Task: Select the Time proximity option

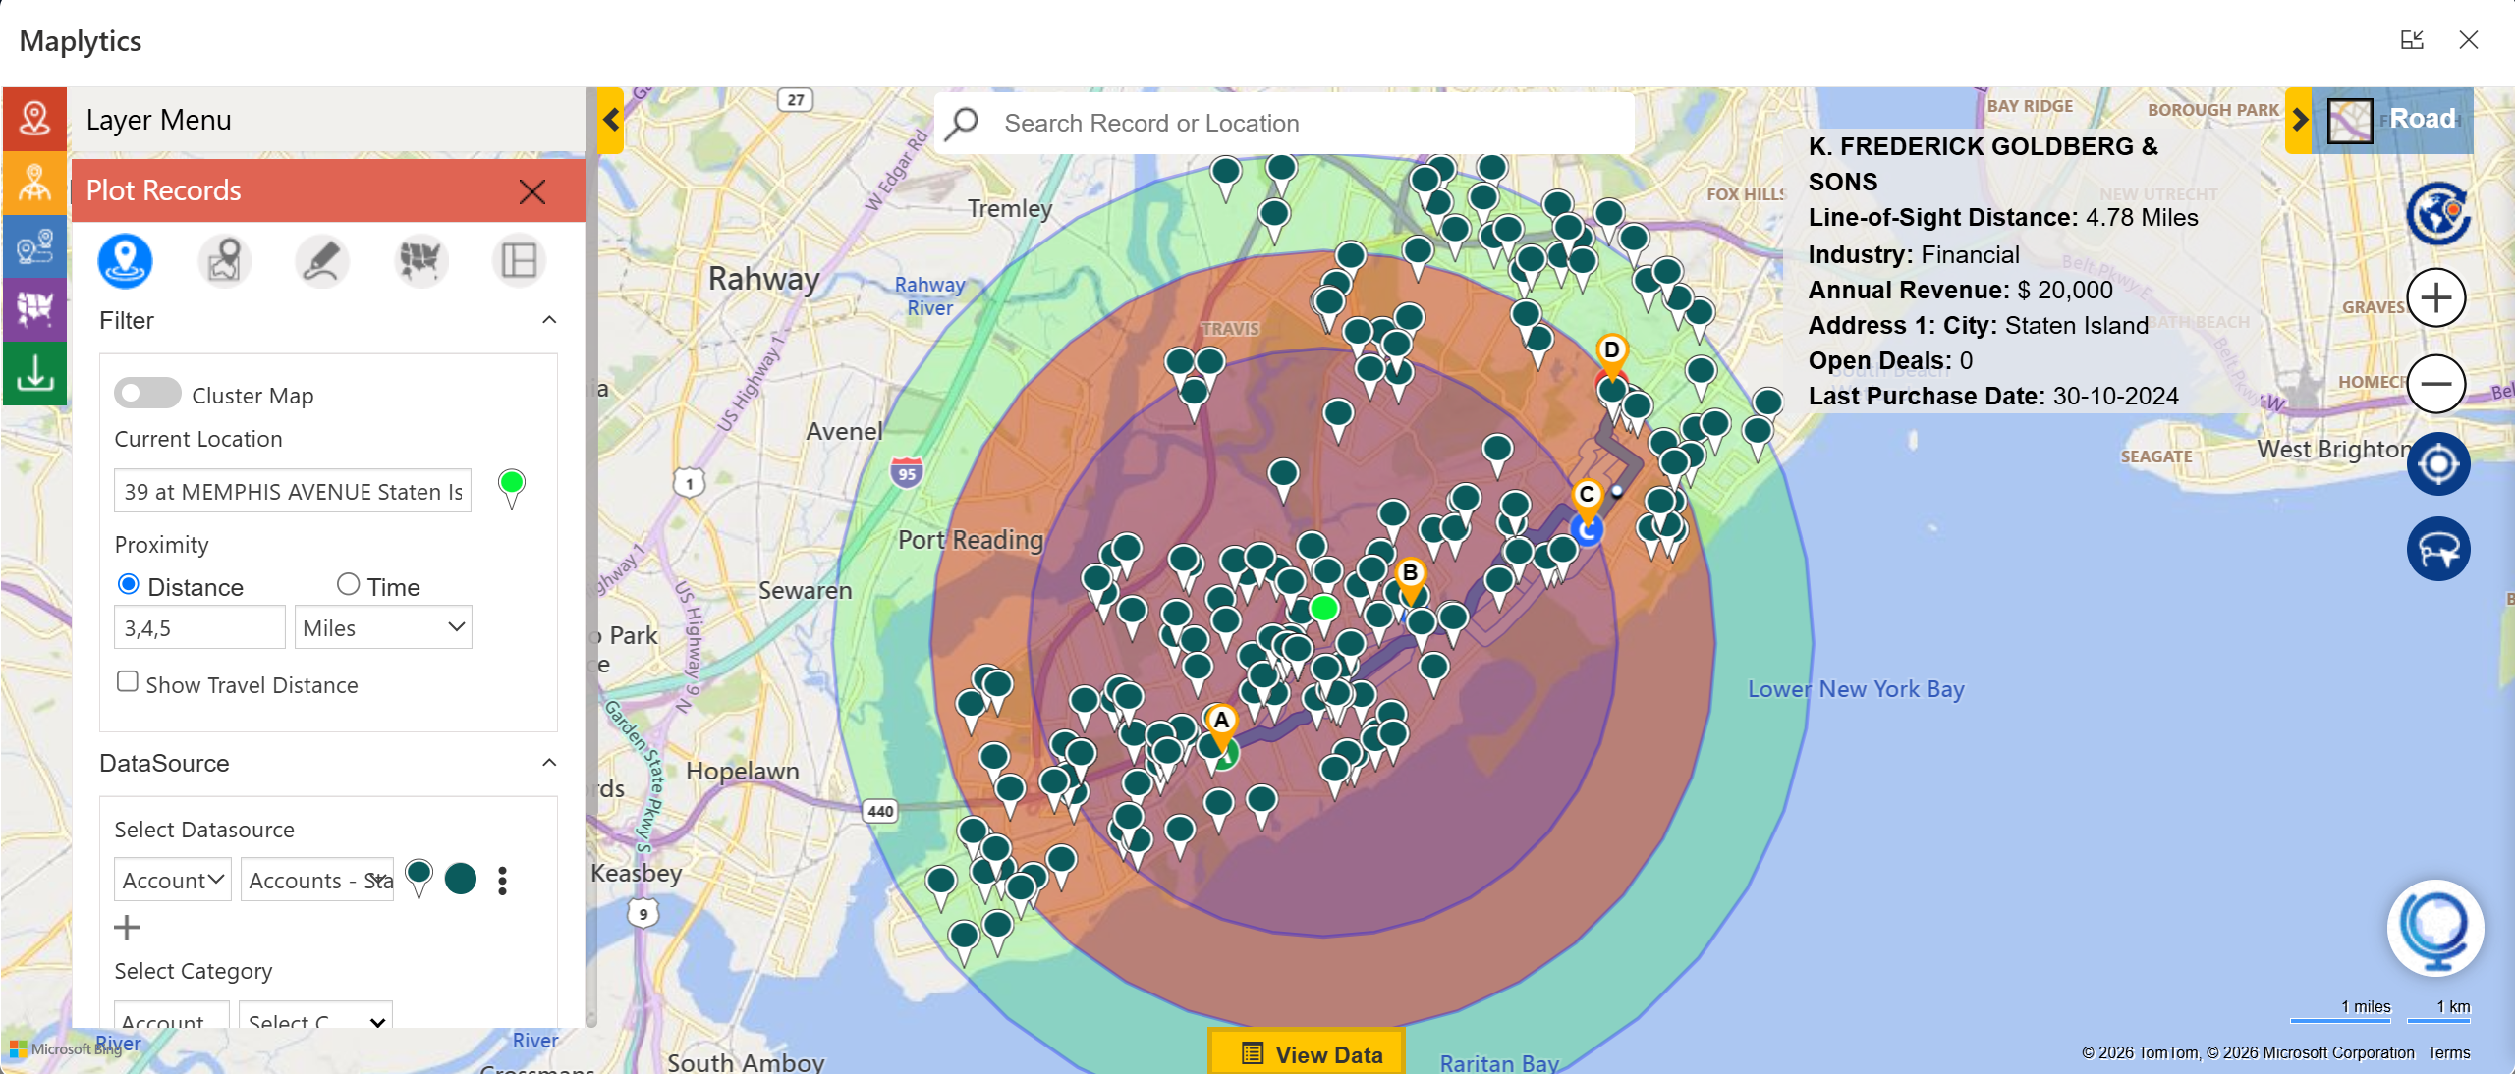Action: (348, 584)
